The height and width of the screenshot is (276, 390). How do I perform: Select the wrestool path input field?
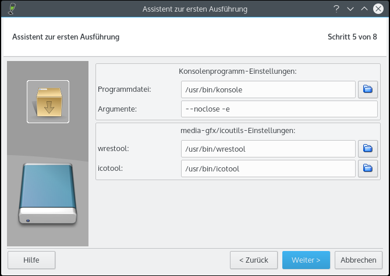(268, 149)
